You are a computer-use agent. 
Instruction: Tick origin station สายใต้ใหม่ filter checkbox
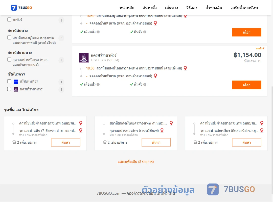point(9,37)
